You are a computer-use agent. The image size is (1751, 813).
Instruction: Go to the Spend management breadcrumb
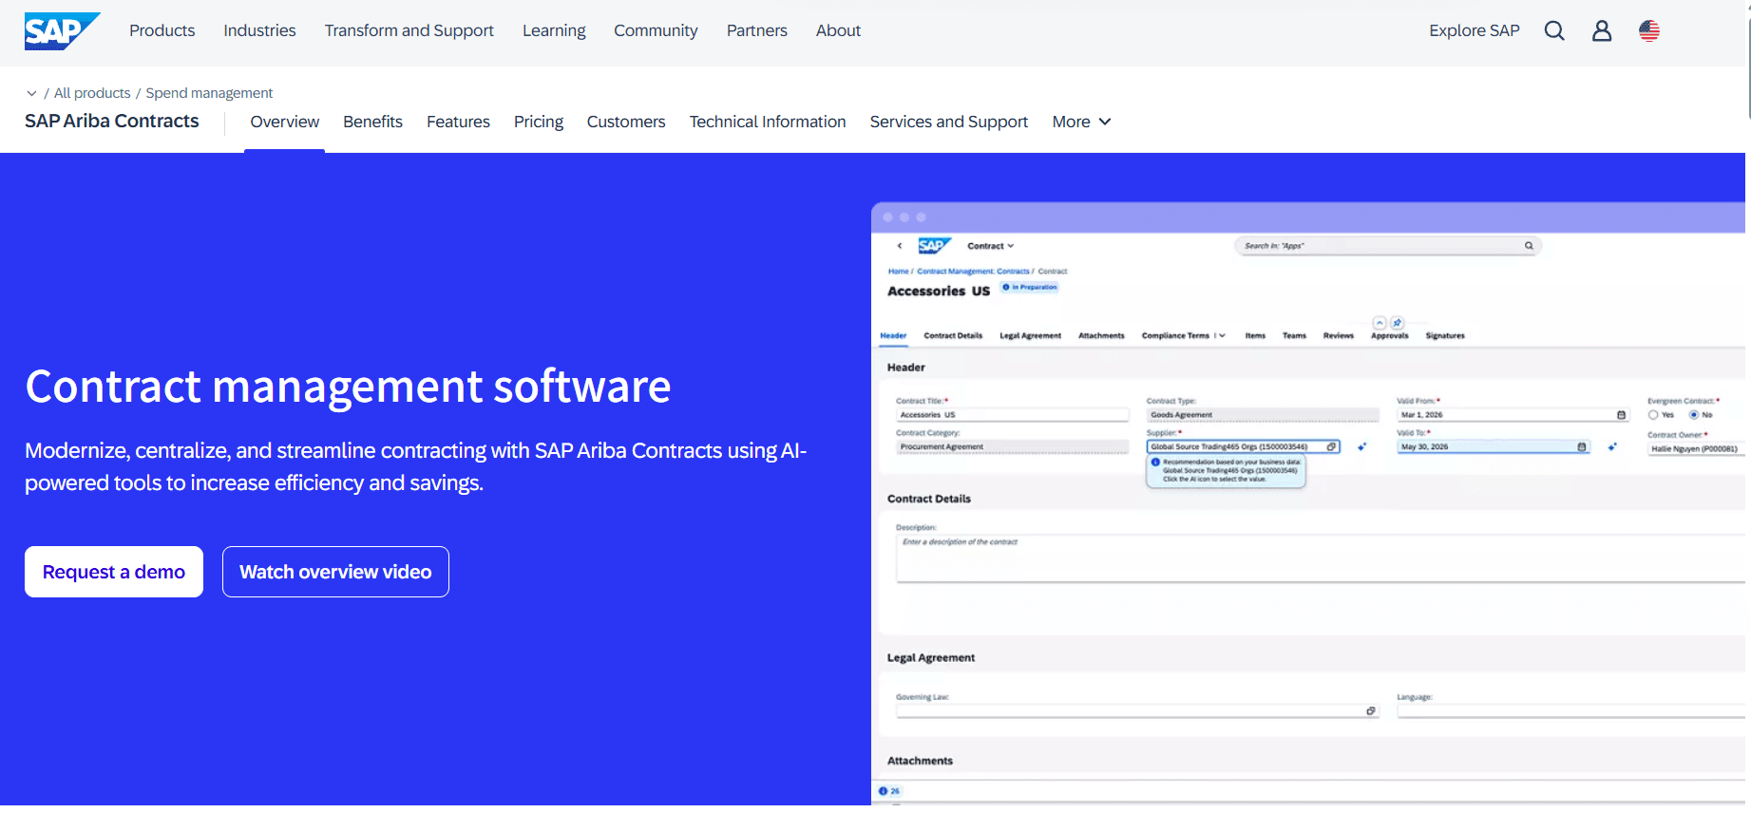tap(209, 93)
